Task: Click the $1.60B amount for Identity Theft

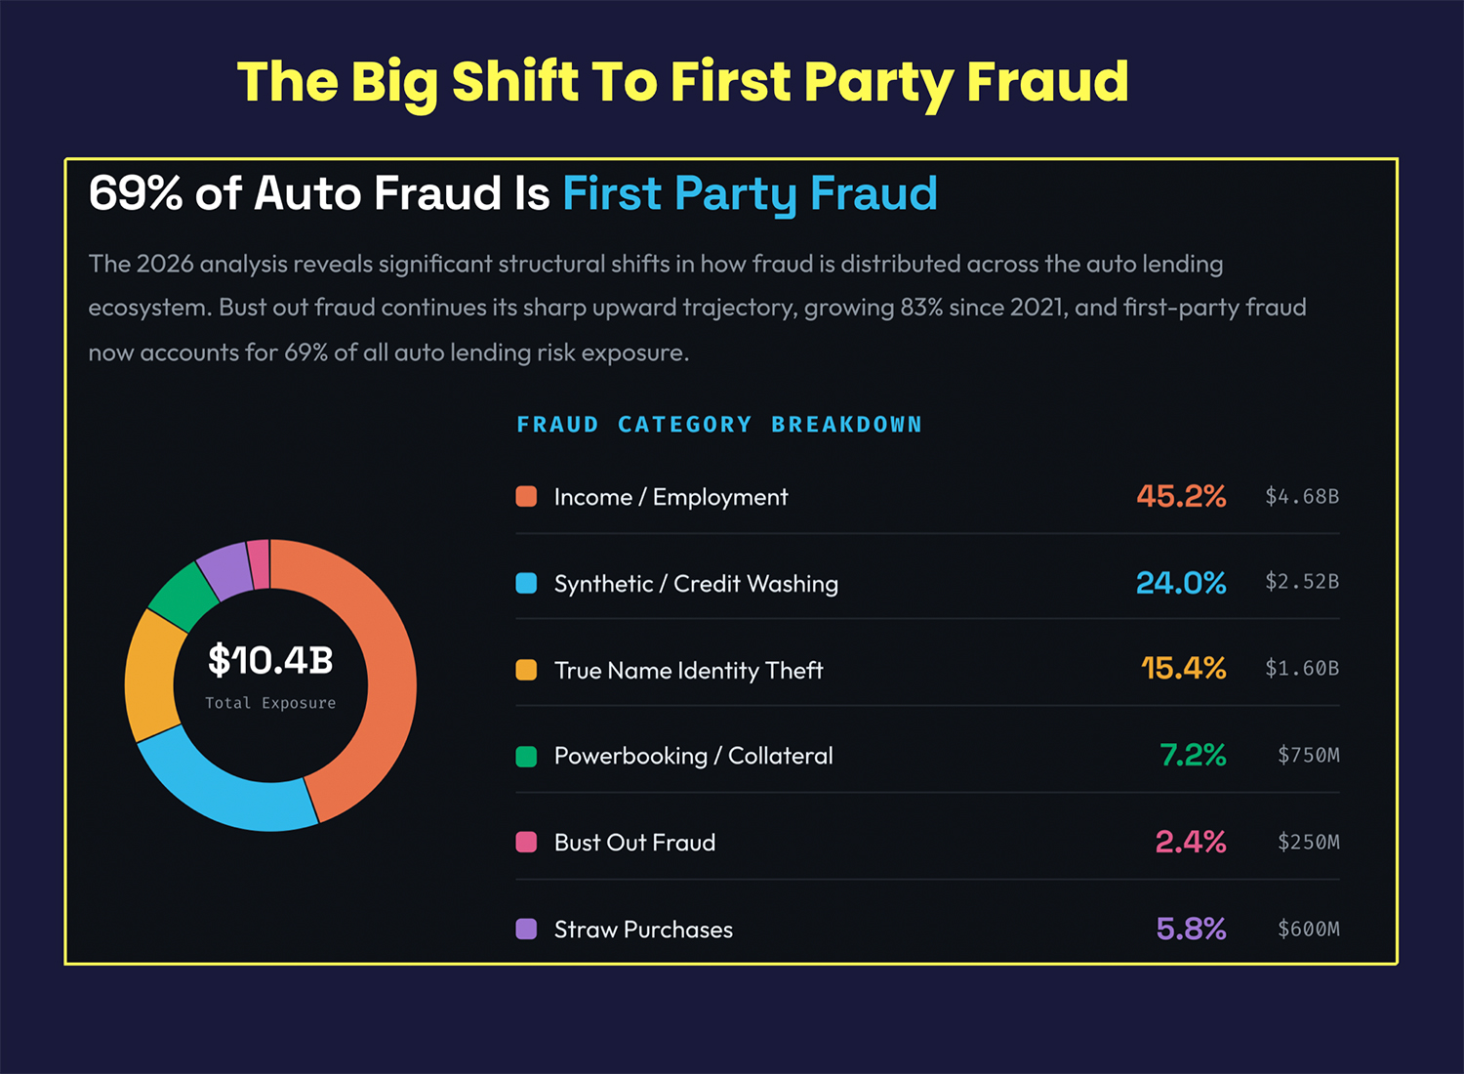Action: click(x=1302, y=669)
